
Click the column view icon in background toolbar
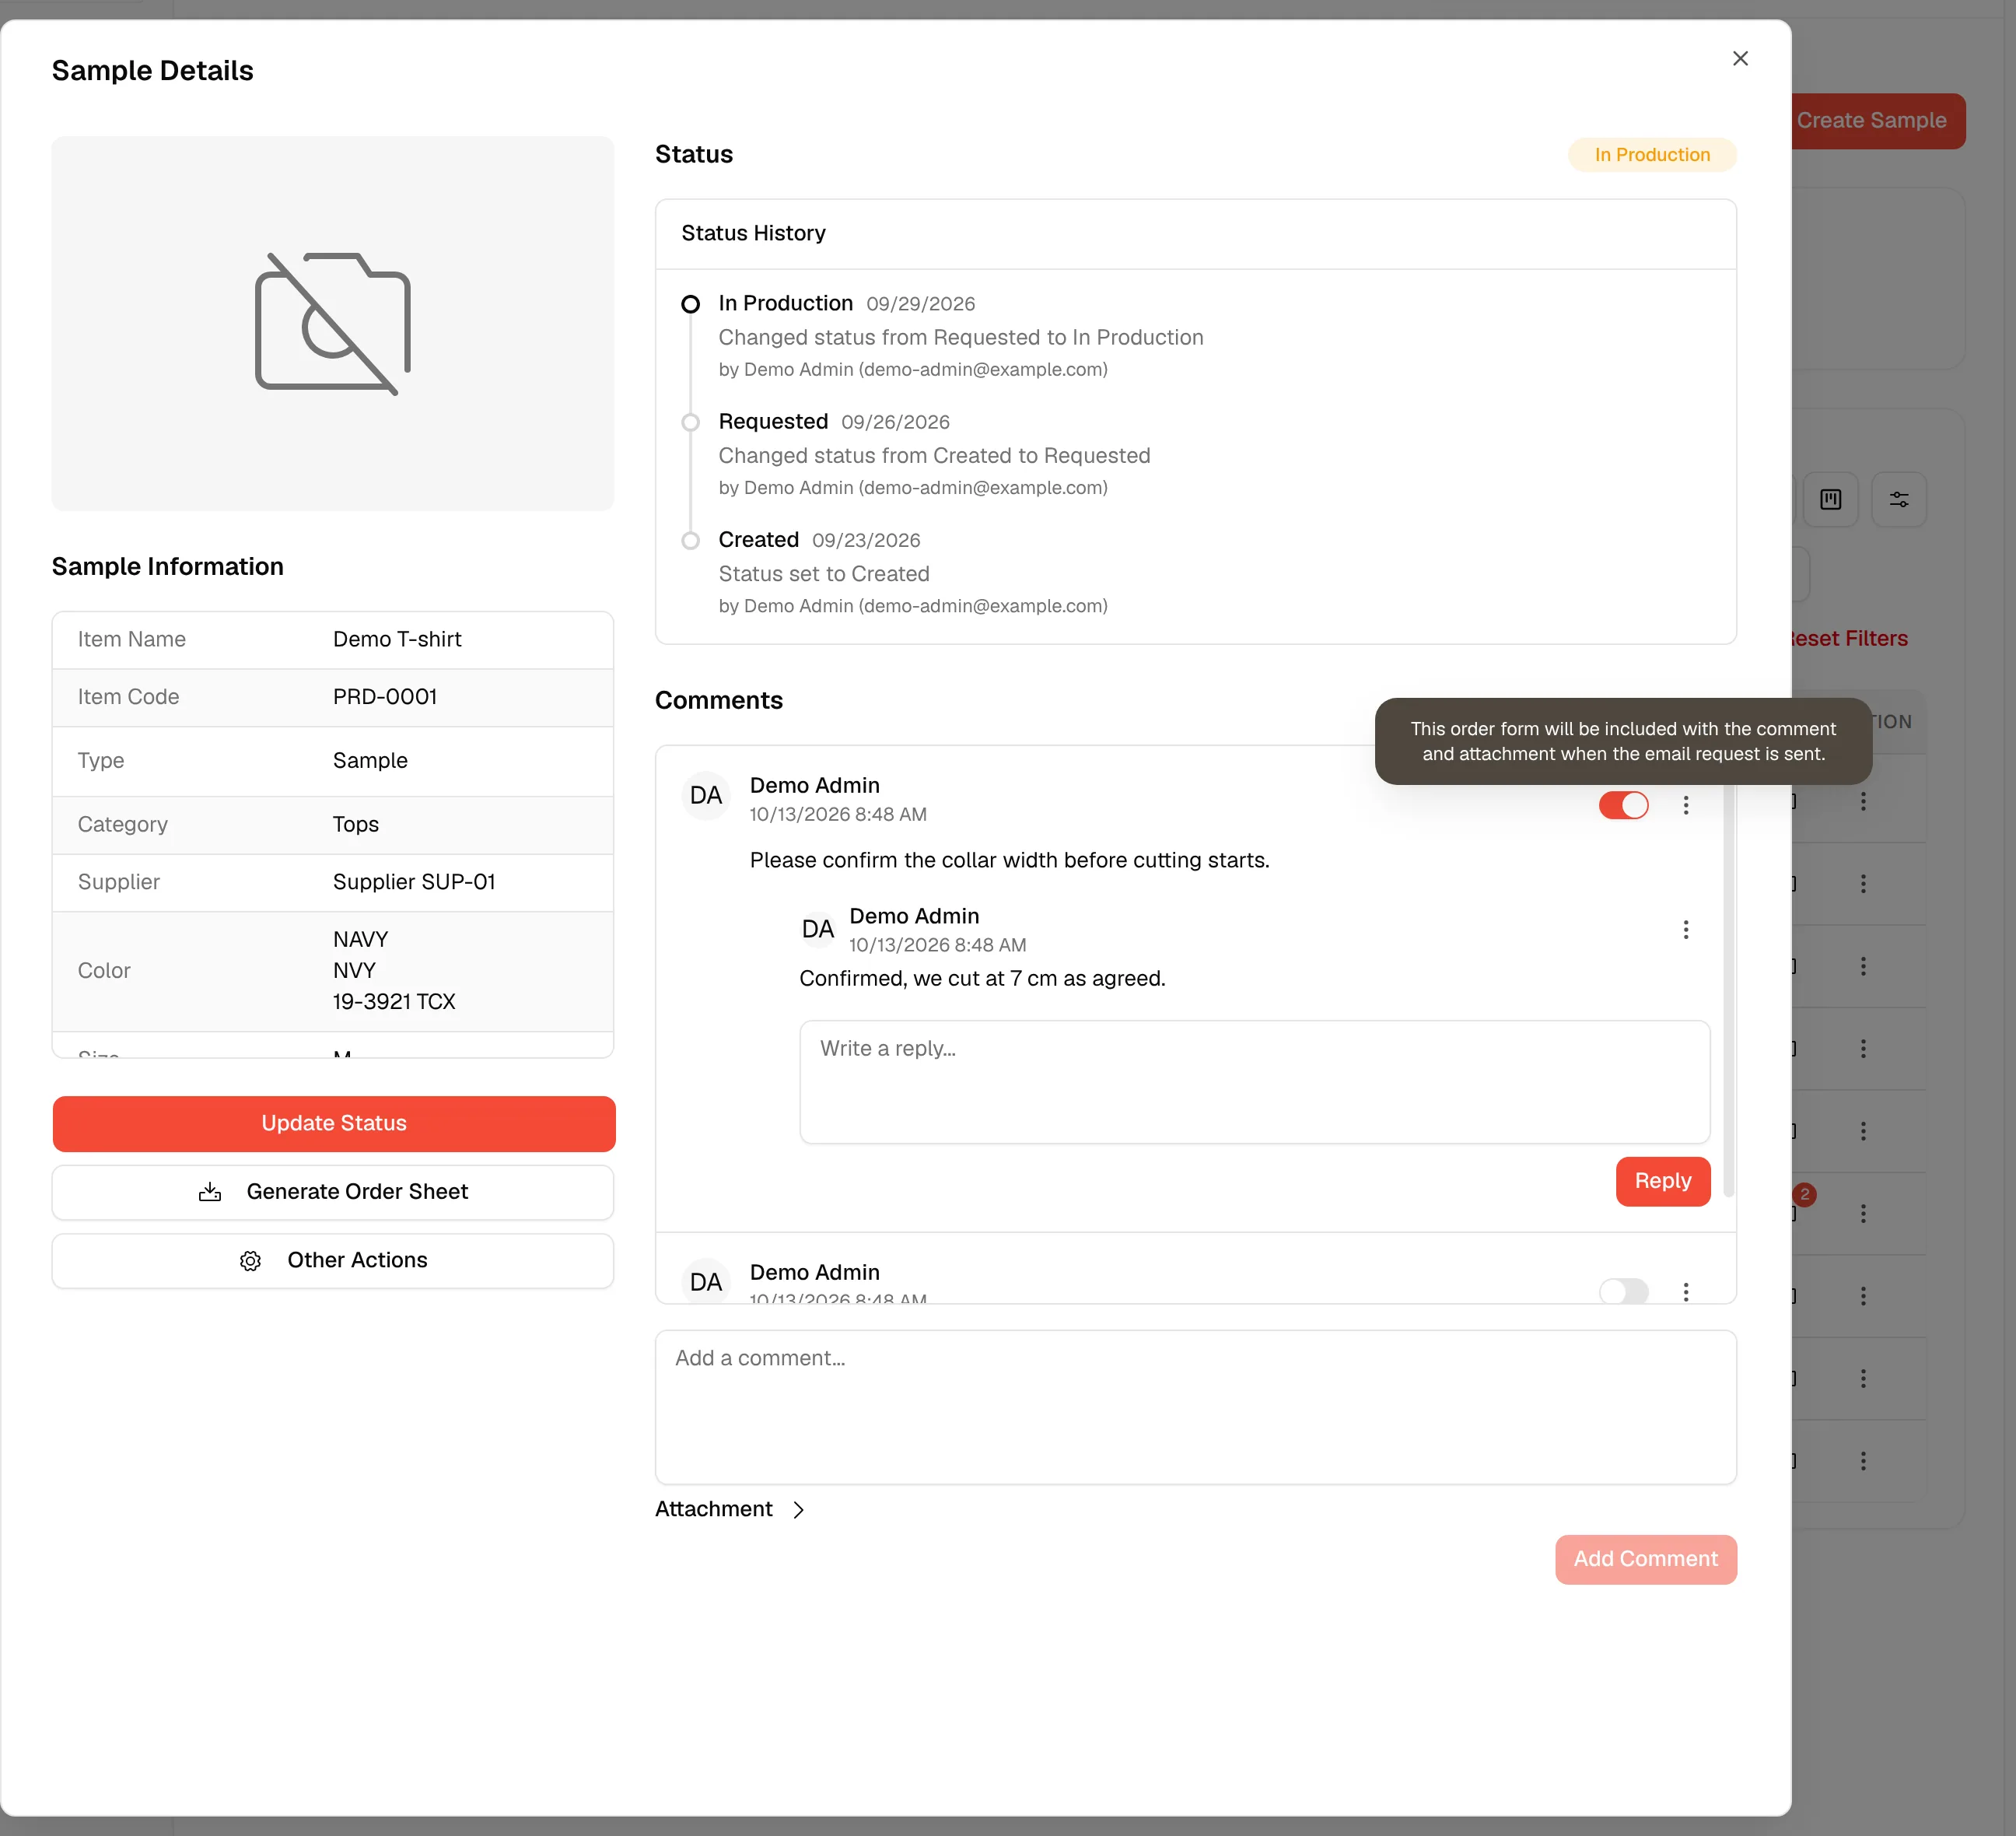pos(1830,499)
